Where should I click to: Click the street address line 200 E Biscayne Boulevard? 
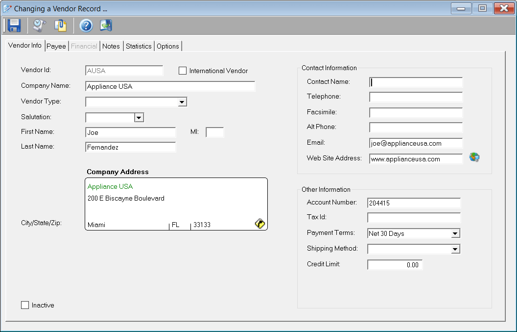click(126, 198)
